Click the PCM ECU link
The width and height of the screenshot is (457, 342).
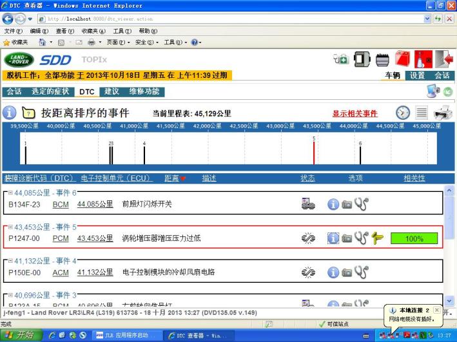tap(61, 238)
